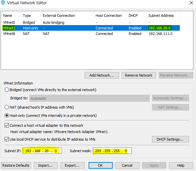Viewport: 196px width, 171px height.
Task: Click Restore Defaults
Action: point(16,165)
